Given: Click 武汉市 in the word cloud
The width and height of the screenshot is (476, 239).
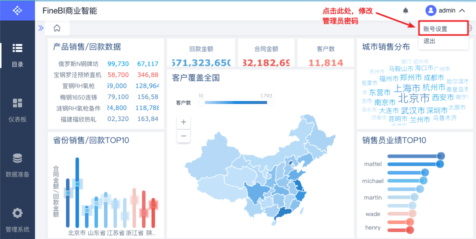Looking at the screenshot, I should click(412, 110).
